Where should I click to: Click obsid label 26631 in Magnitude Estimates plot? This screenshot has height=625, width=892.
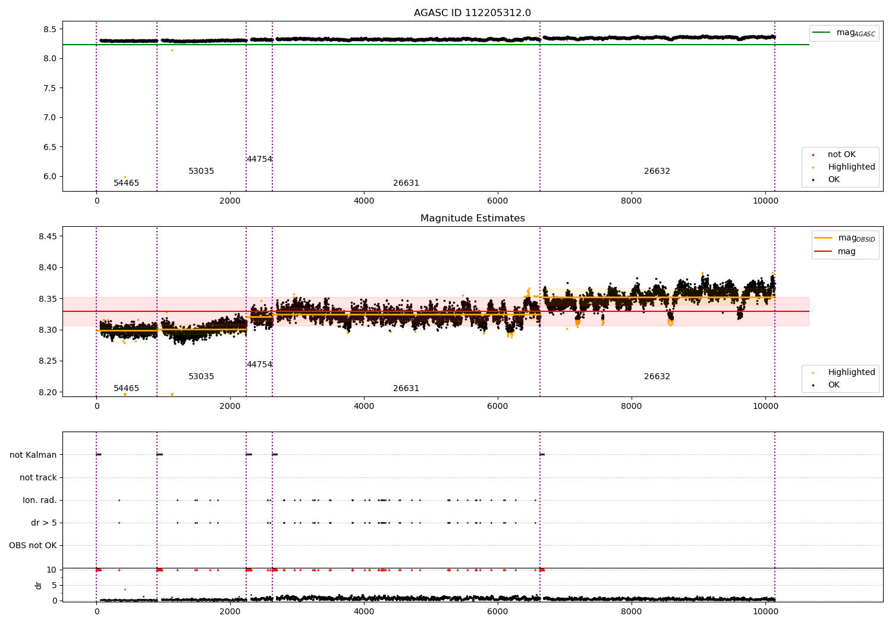pos(406,389)
